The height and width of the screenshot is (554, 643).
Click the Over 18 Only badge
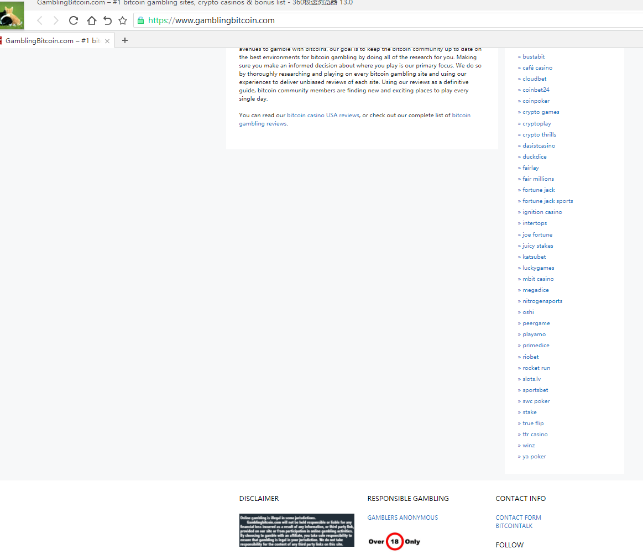[x=394, y=541]
